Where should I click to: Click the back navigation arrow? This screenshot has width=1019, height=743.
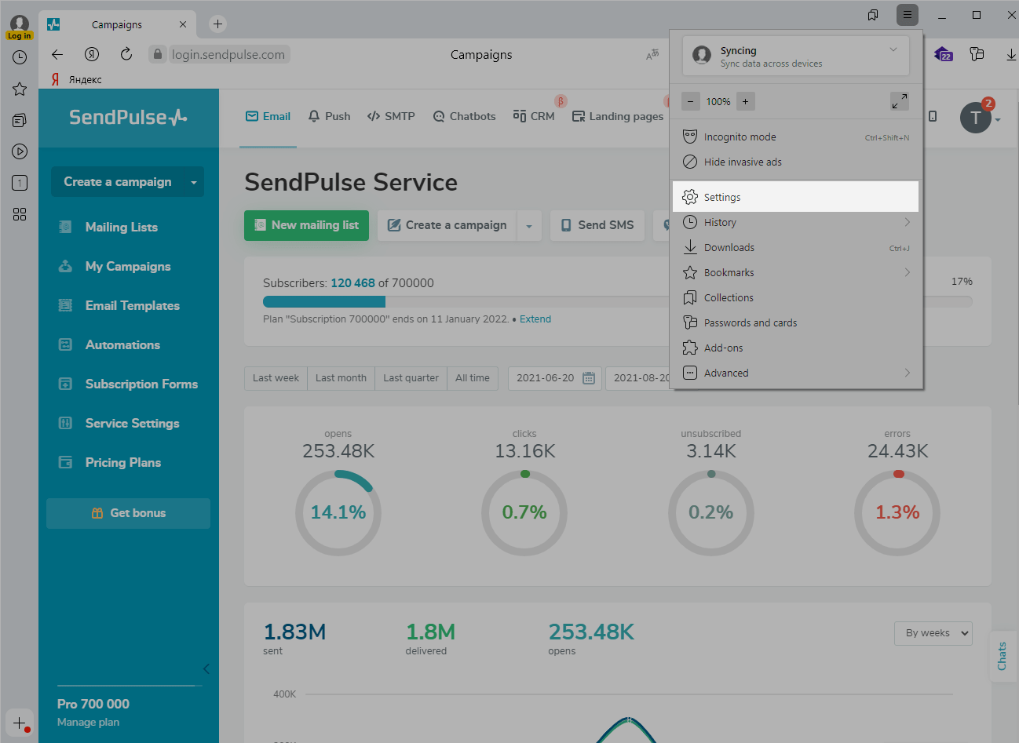click(57, 54)
